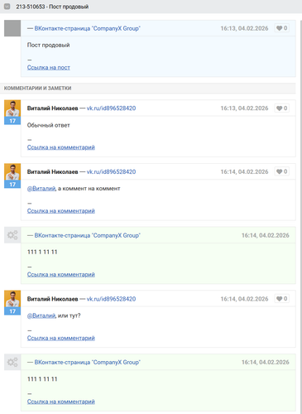Screen dimensions: 302x414
Task: Click the ticket icon beside 213-510653 title
Action: pos(7,7)
